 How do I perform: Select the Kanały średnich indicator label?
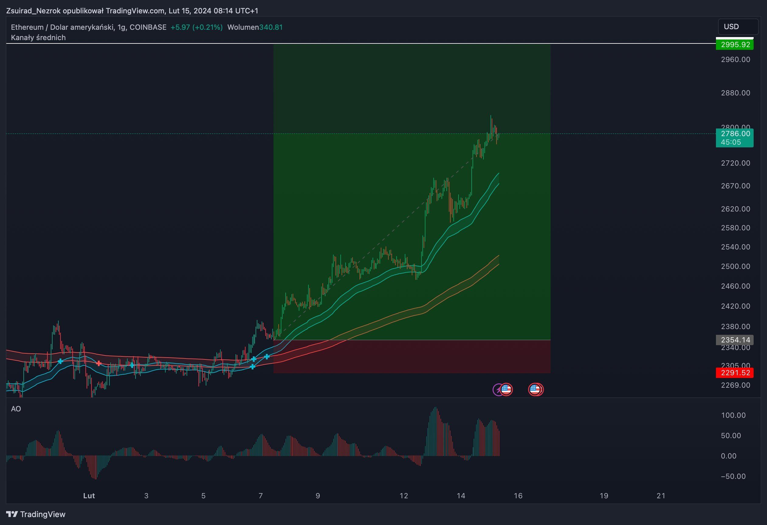38,38
